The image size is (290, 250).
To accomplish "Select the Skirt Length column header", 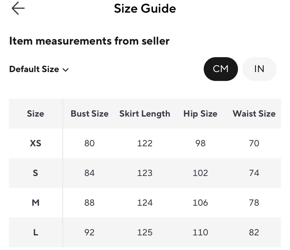I will 145,114.
